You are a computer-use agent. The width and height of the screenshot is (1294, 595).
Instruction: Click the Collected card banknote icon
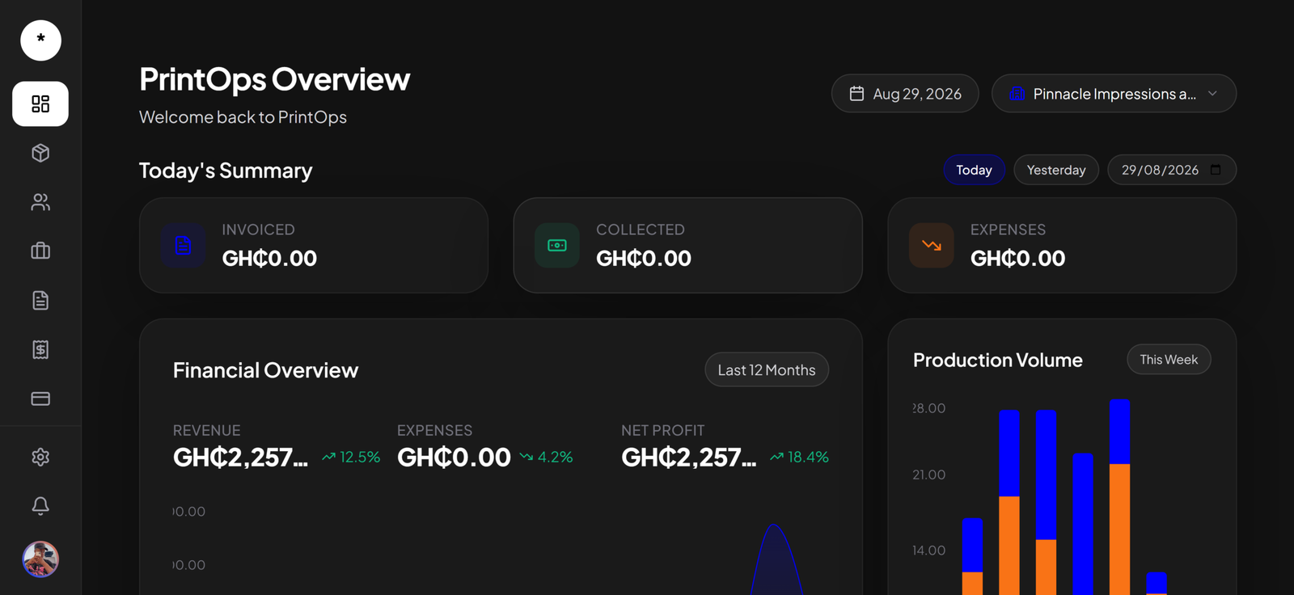click(x=557, y=245)
